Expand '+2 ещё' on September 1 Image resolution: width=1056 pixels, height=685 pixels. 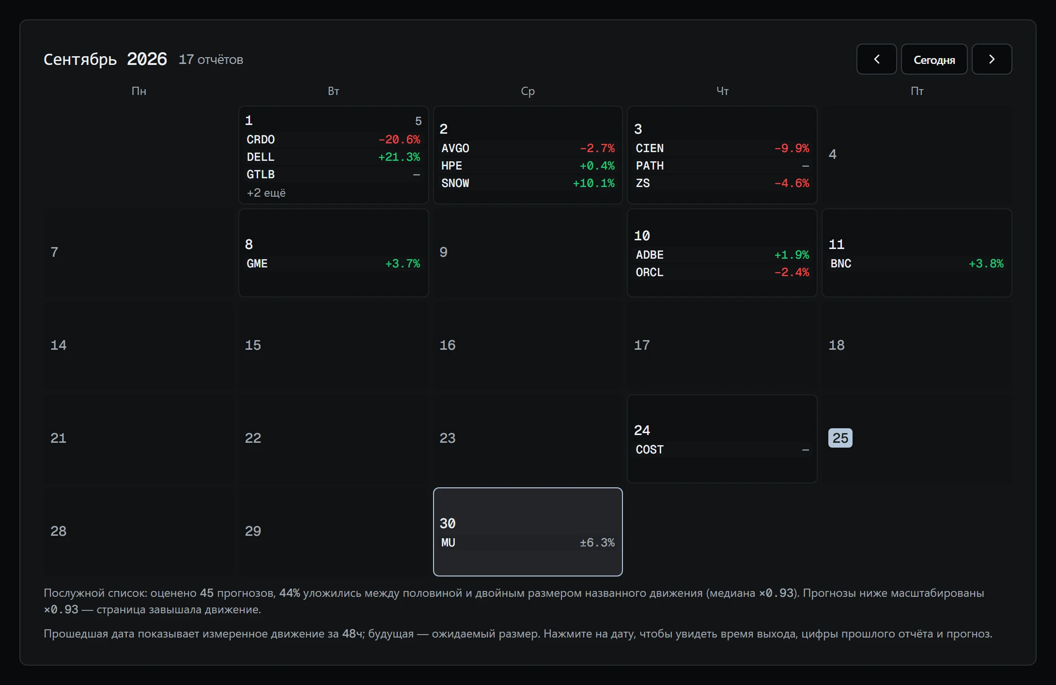266,193
